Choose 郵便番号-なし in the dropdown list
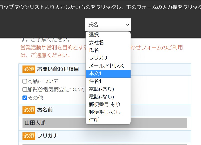 108,112
